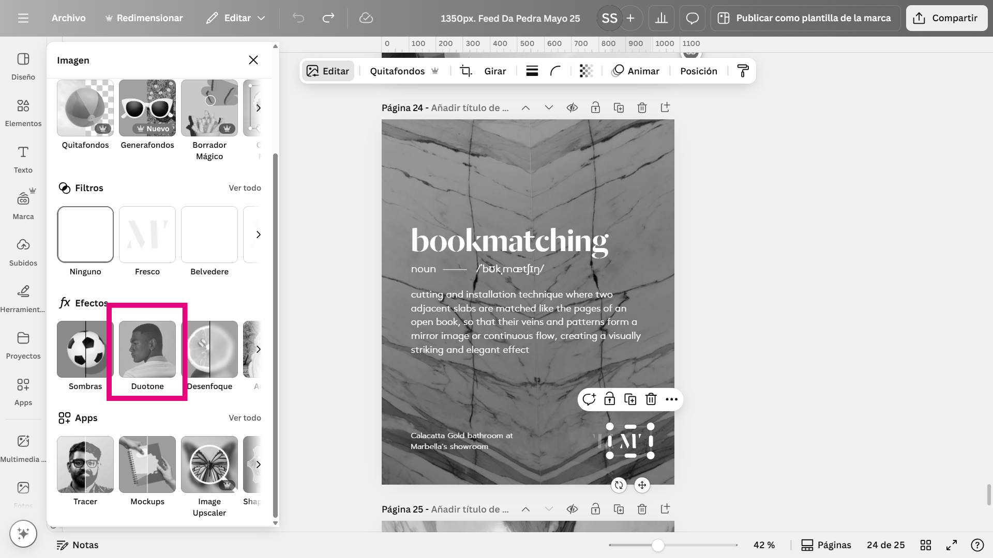
Task: Open the transparency checkerboard icon
Action: [586, 71]
